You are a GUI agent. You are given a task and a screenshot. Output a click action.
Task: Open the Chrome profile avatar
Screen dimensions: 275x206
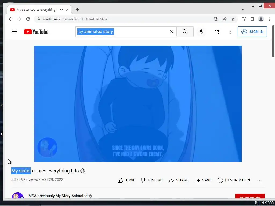coord(261,19)
